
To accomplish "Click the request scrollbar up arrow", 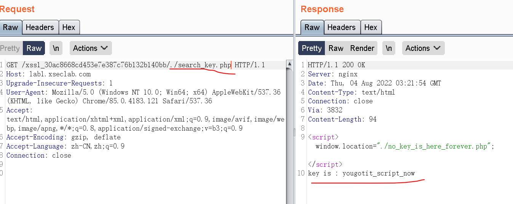I will [289, 64].
